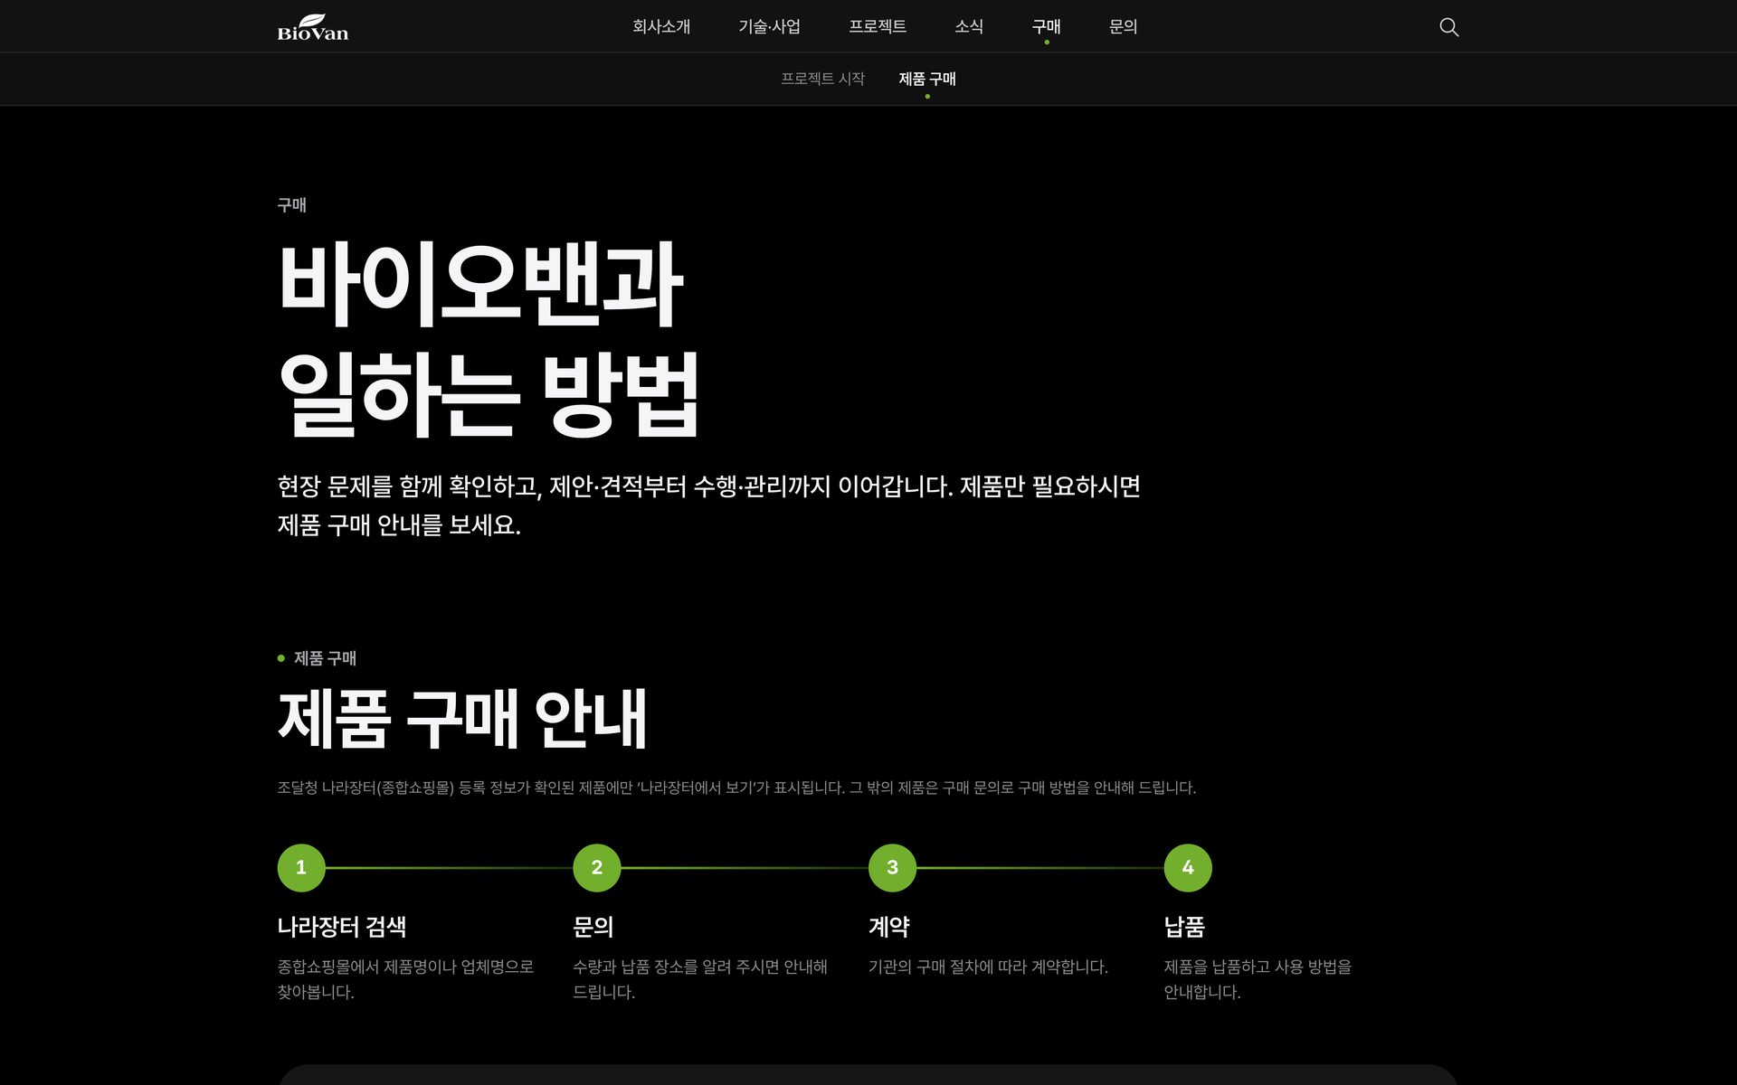The height and width of the screenshot is (1085, 1737).
Task: Click step 4 circle for 납품
Action: click(1188, 868)
